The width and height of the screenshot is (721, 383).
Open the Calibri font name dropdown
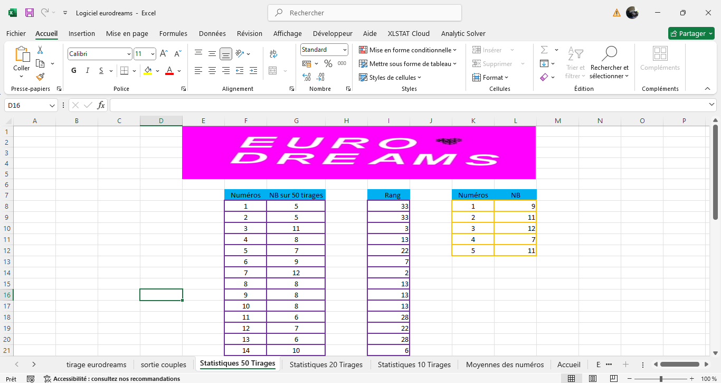click(x=129, y=54)
